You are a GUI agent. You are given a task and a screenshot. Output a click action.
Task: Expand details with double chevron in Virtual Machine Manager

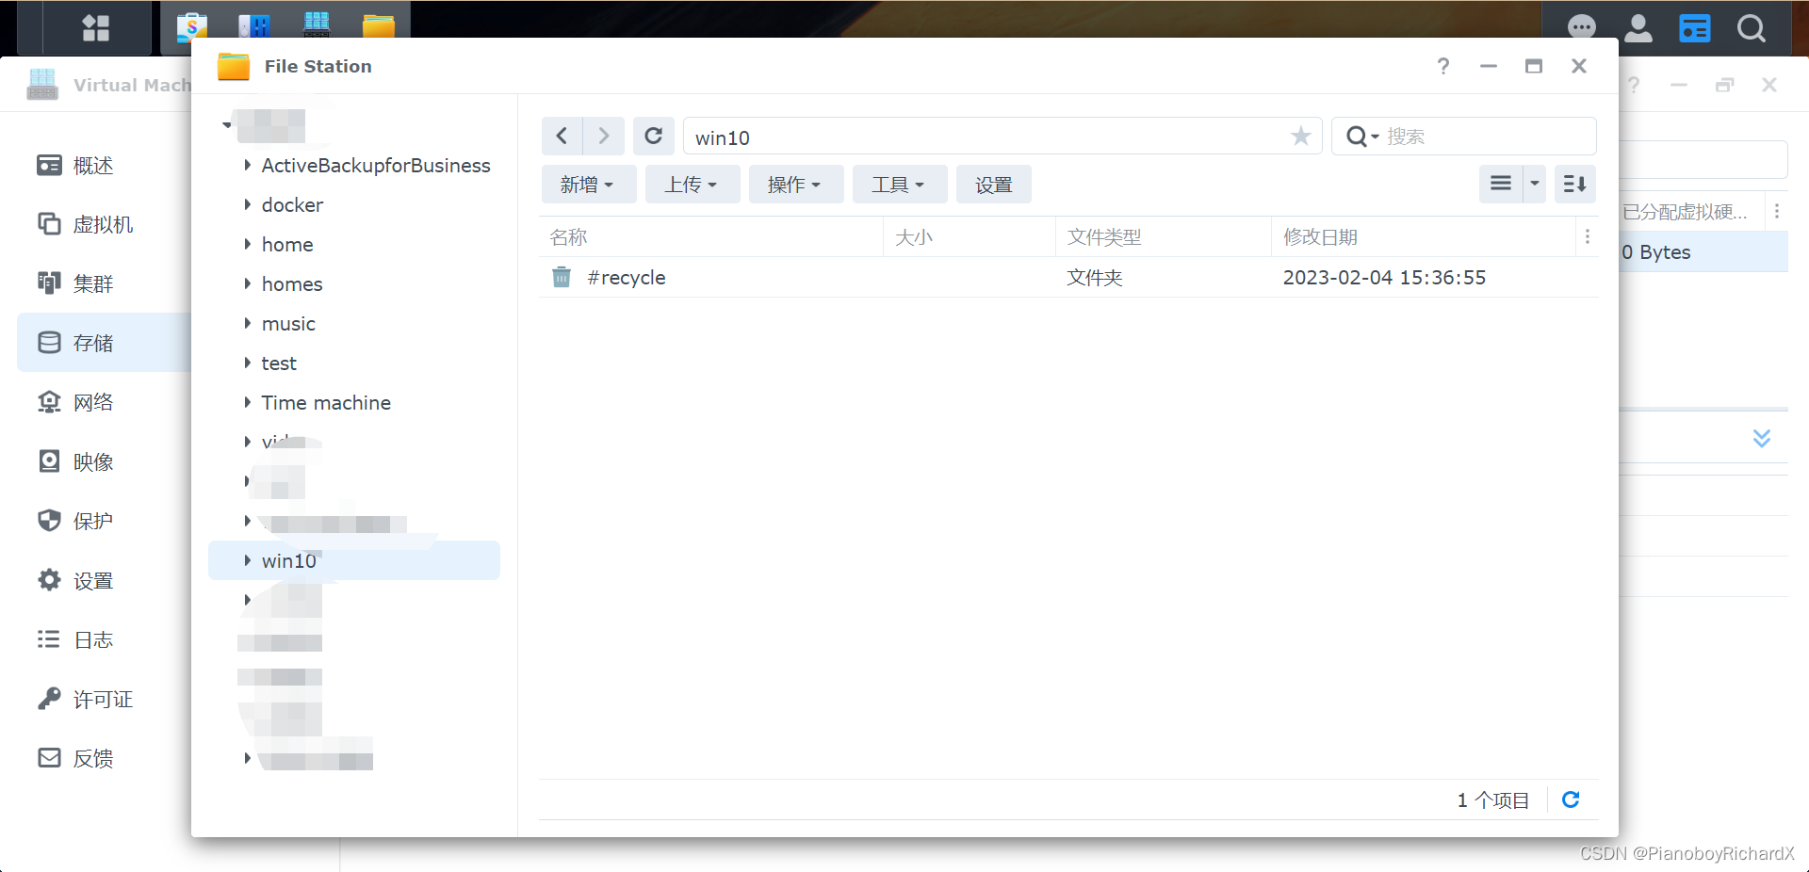pos(1762,438)
